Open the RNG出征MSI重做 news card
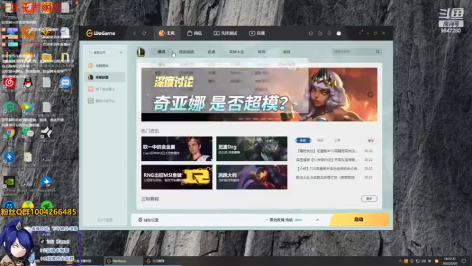This screenshot has height=266, width=472. [176, 177]
